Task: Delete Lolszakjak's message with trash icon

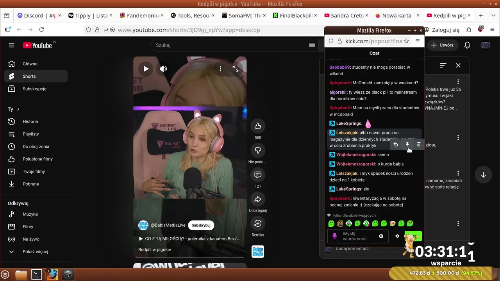Action: tap(419, 145)
